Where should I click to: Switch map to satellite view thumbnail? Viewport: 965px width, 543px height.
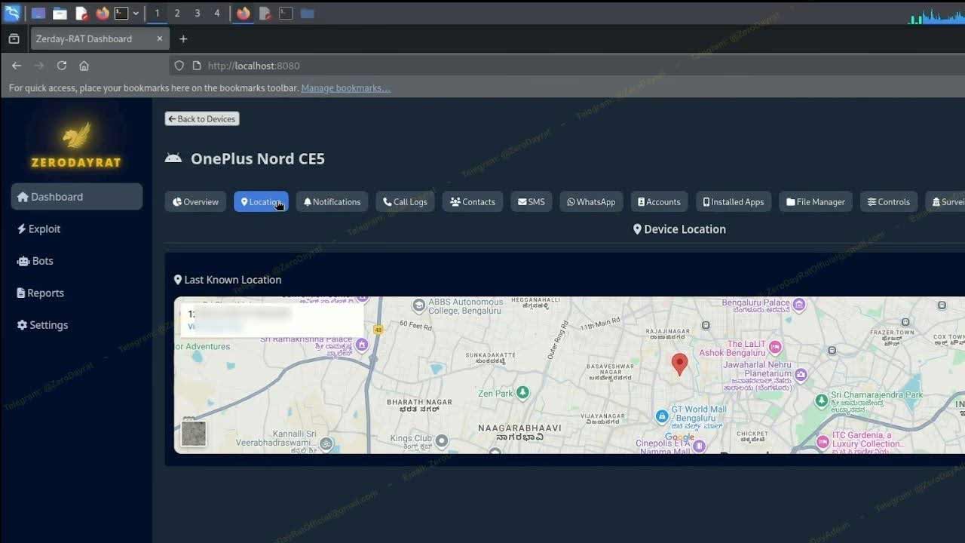(194, 434)
